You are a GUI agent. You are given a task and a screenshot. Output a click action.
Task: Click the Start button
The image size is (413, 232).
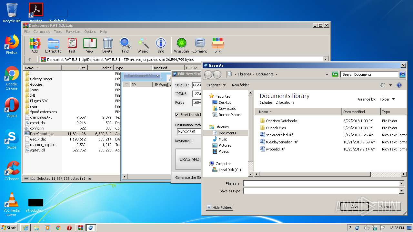(9, 227)
